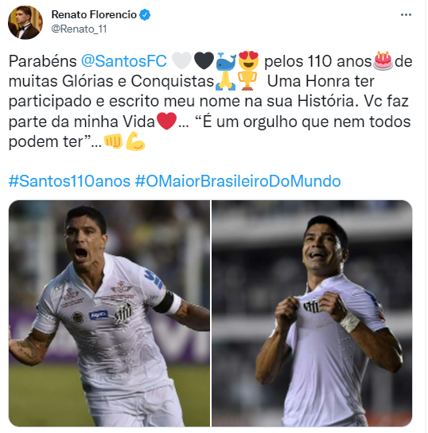This screenshot has width=428, height=433.
Task: Open the @Renato_11 handle link
Action: click(79, 29)
